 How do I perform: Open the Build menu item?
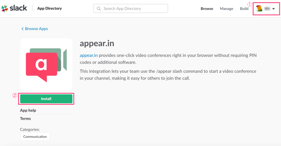point(244,9)
